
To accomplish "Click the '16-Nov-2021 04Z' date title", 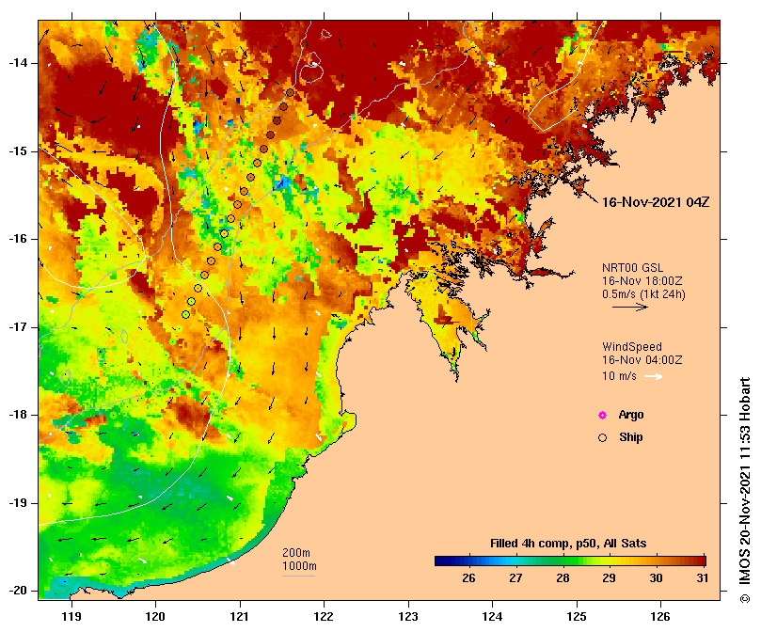I will pyautogui.click(x=656, y=202).
